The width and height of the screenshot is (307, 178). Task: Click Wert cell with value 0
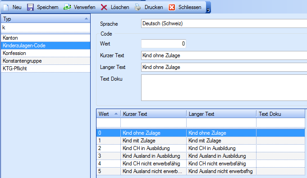point(109,133)
